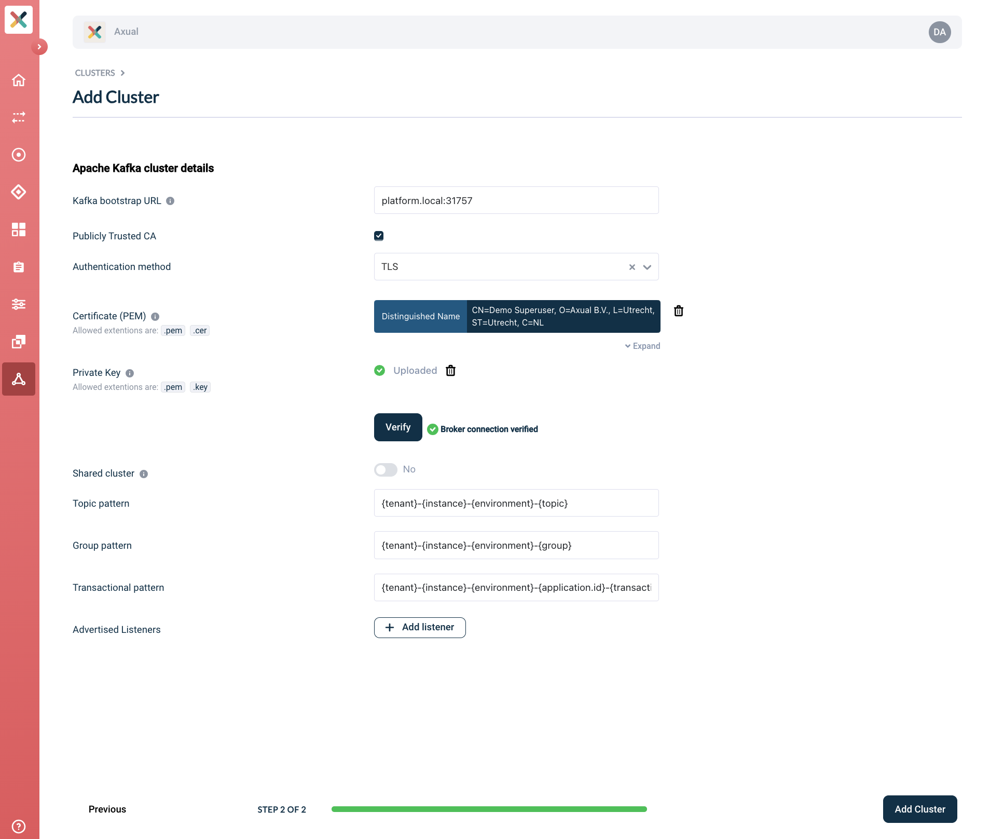Open the Home page from sidebar
The image size is (990, 839).
19,80
